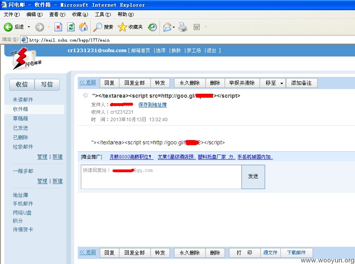Click the IE Back arrow icon
The height and width of the screenshot is (264, 355).
tap(8, 27)
